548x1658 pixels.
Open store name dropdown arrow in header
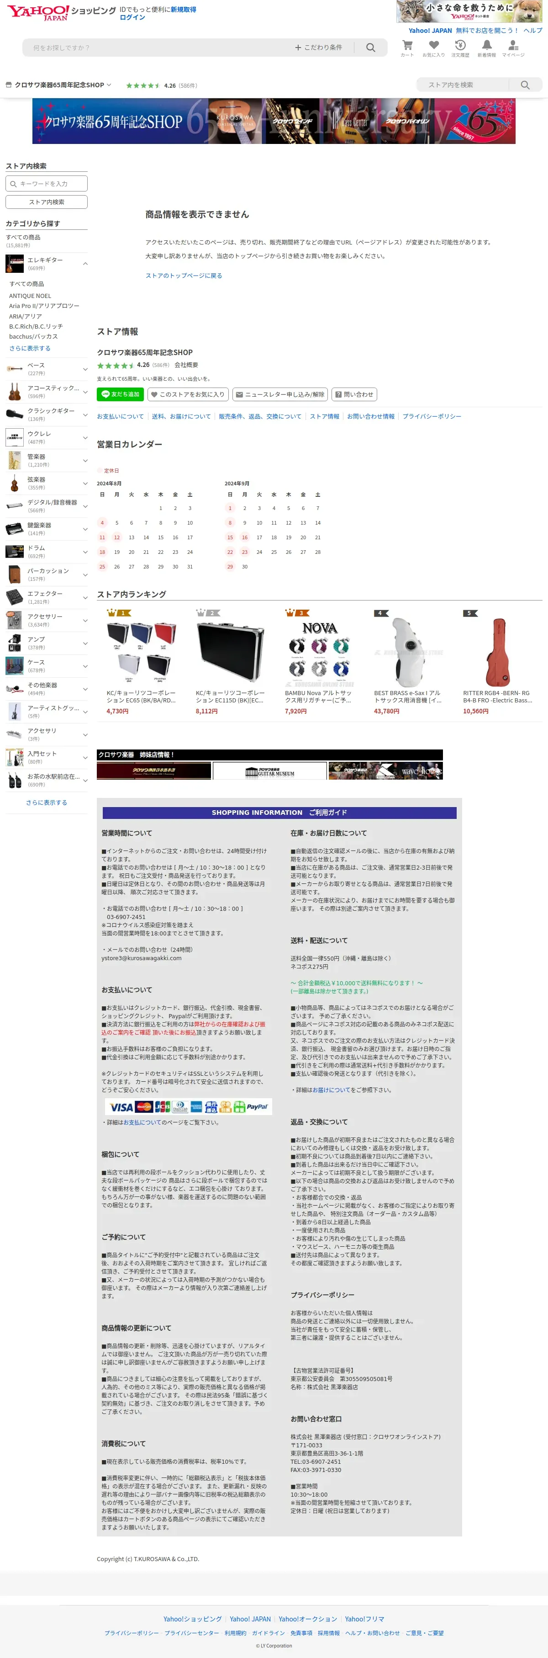tap(109, 85)
